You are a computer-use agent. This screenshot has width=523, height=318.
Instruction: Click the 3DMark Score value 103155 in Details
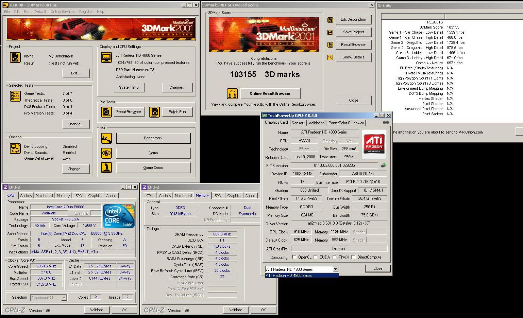click(453, 27)
